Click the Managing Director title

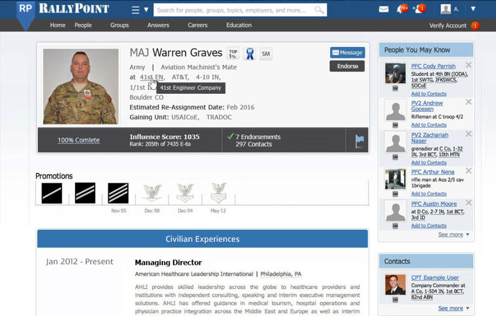(168, 262)
